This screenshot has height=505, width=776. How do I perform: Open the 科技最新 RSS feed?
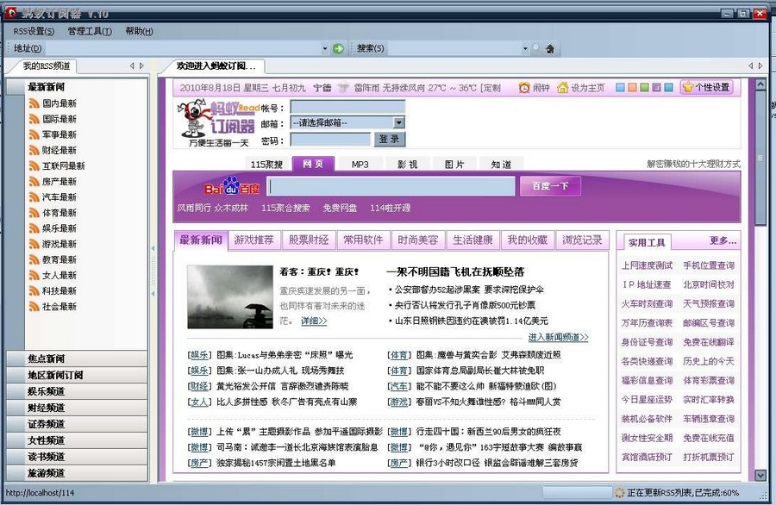(x=53, y=290)
